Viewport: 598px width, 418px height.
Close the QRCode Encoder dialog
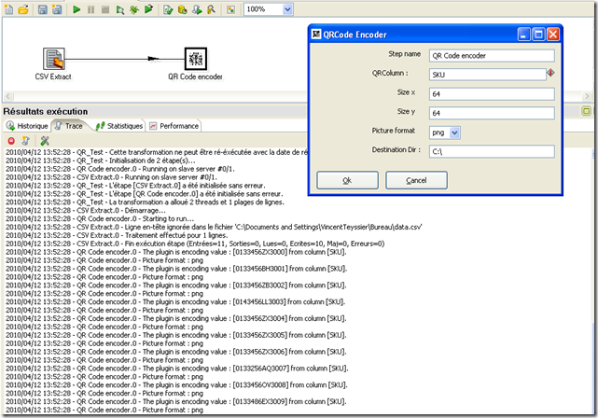[553, 35]
